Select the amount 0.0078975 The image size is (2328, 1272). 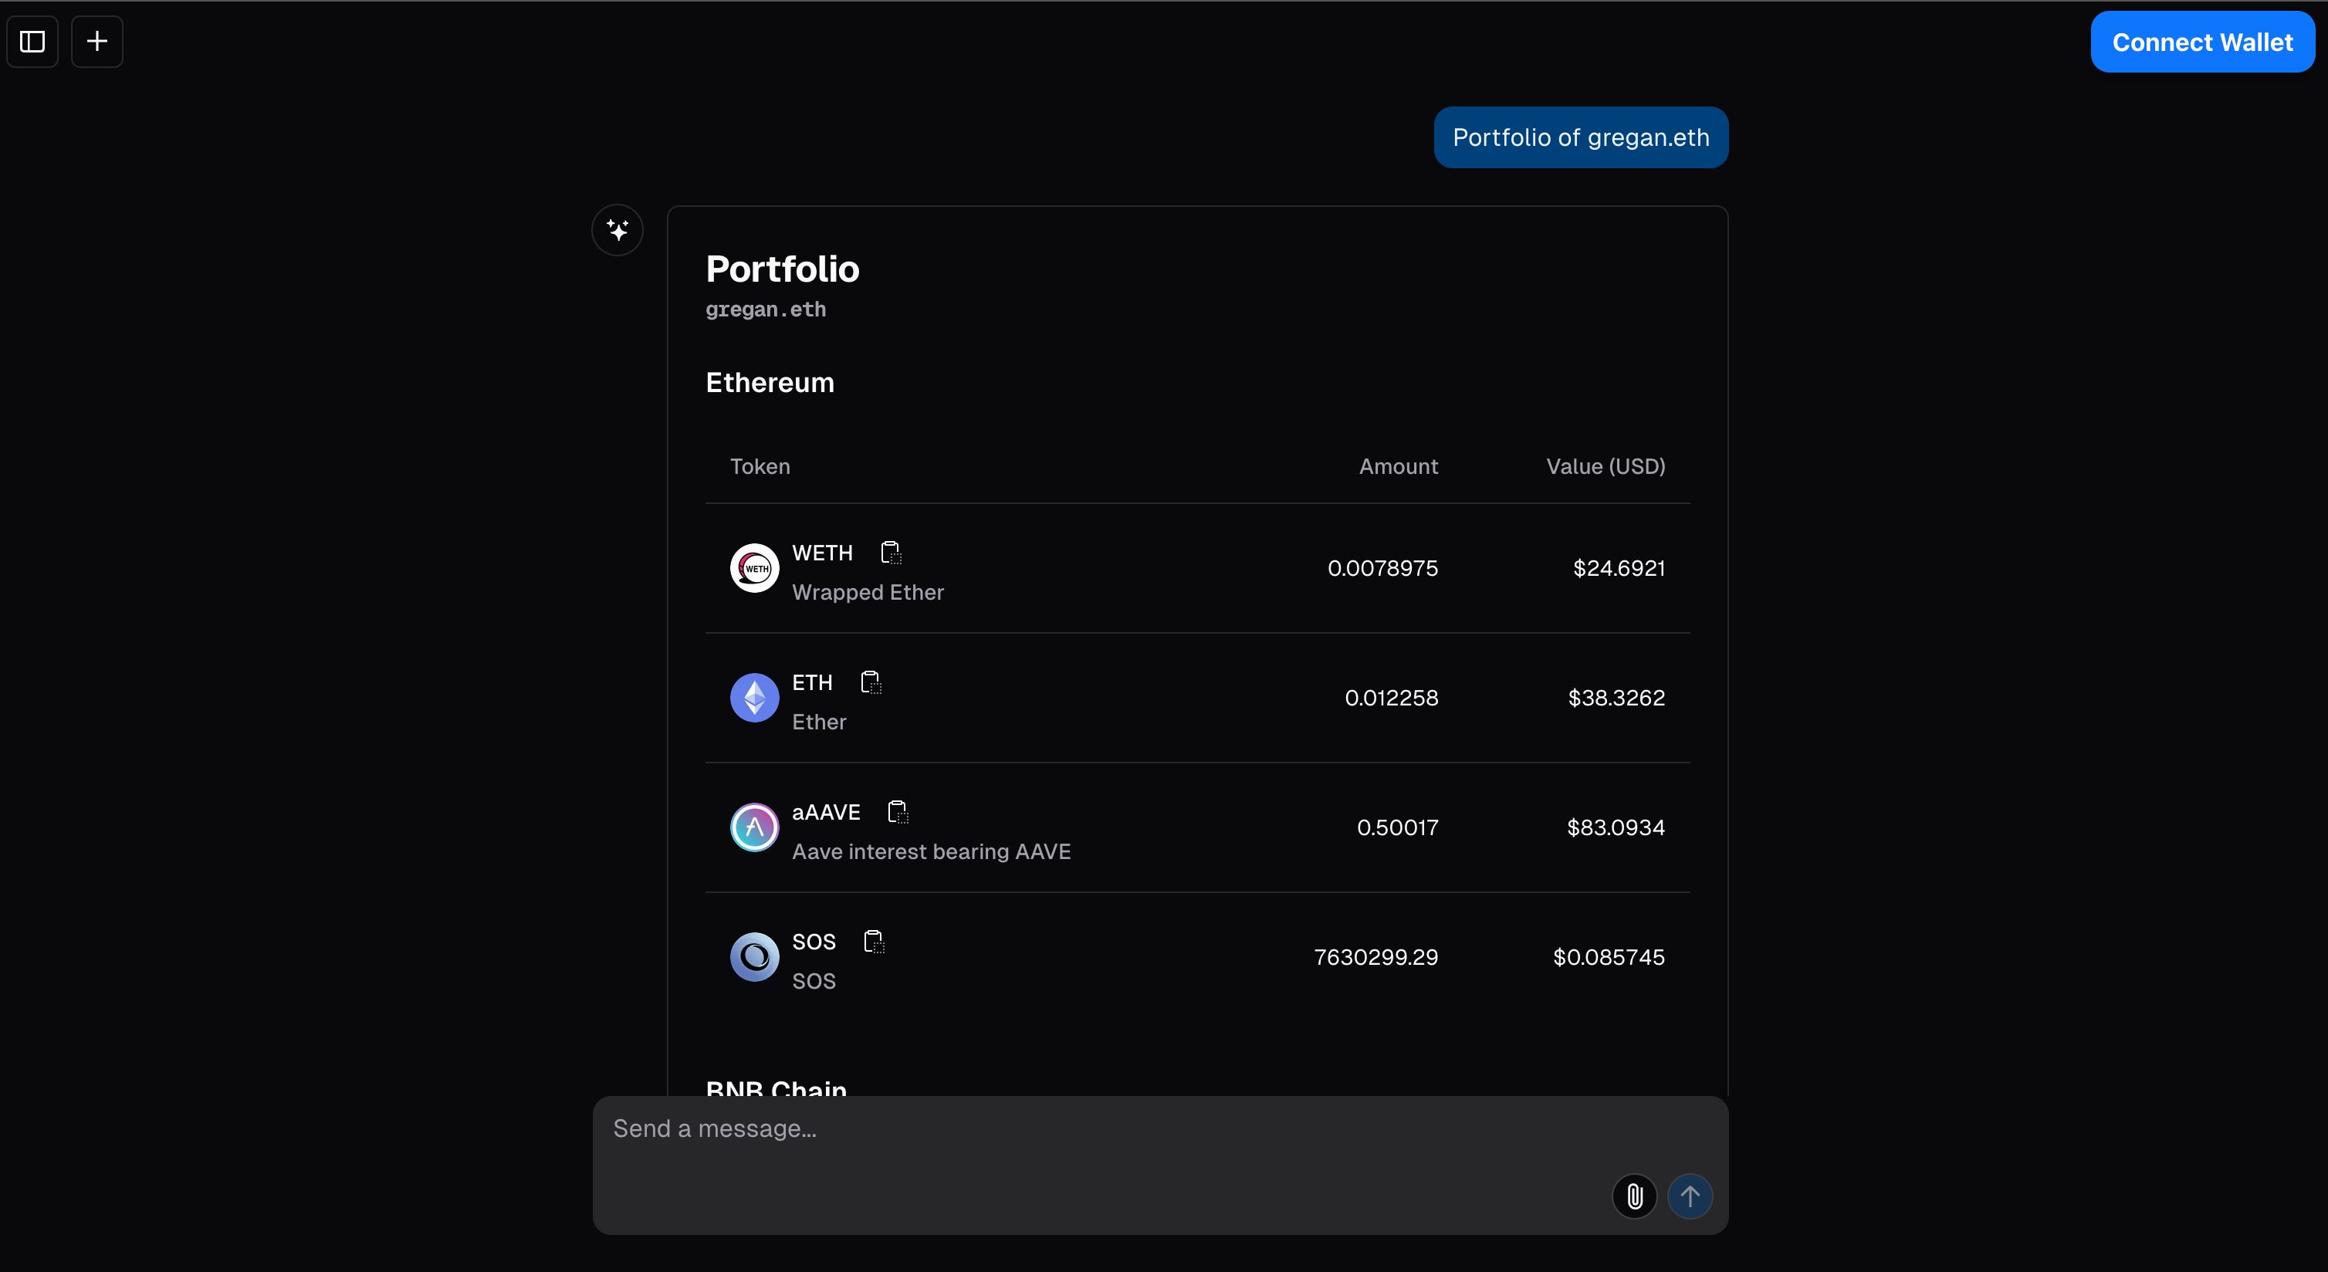pos(1382,568)
